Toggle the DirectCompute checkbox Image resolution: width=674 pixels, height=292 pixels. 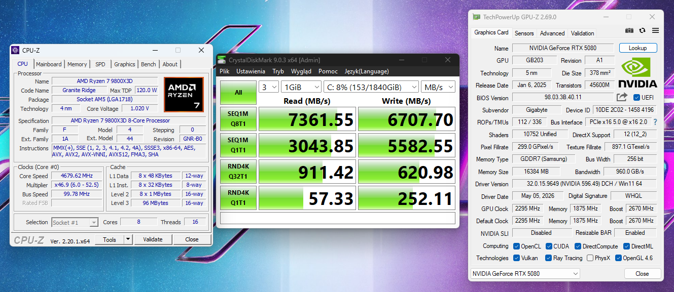point(578,246)
